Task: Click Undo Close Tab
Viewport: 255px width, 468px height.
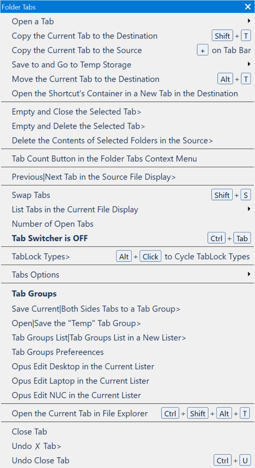Action: coord(41,460)
